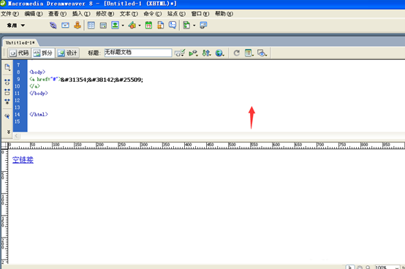
Task: Open the 命令(C) menu
Action: tap(152, 14)
